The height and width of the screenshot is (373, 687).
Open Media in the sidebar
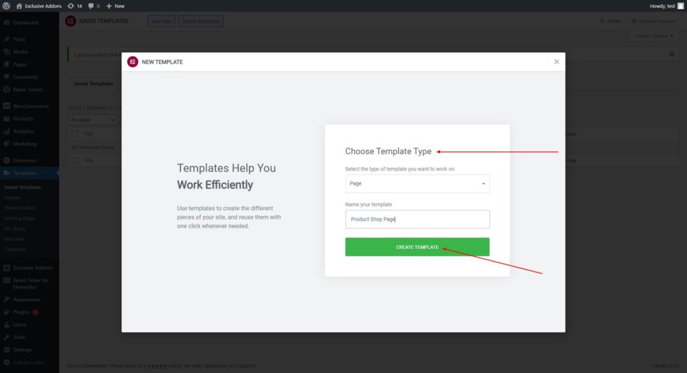pyautogui.click(x=20, y=52)
